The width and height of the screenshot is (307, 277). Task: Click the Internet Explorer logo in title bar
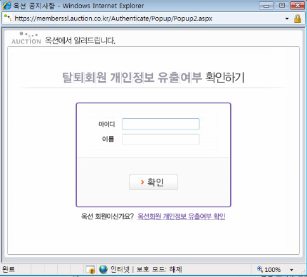point(6,6)
